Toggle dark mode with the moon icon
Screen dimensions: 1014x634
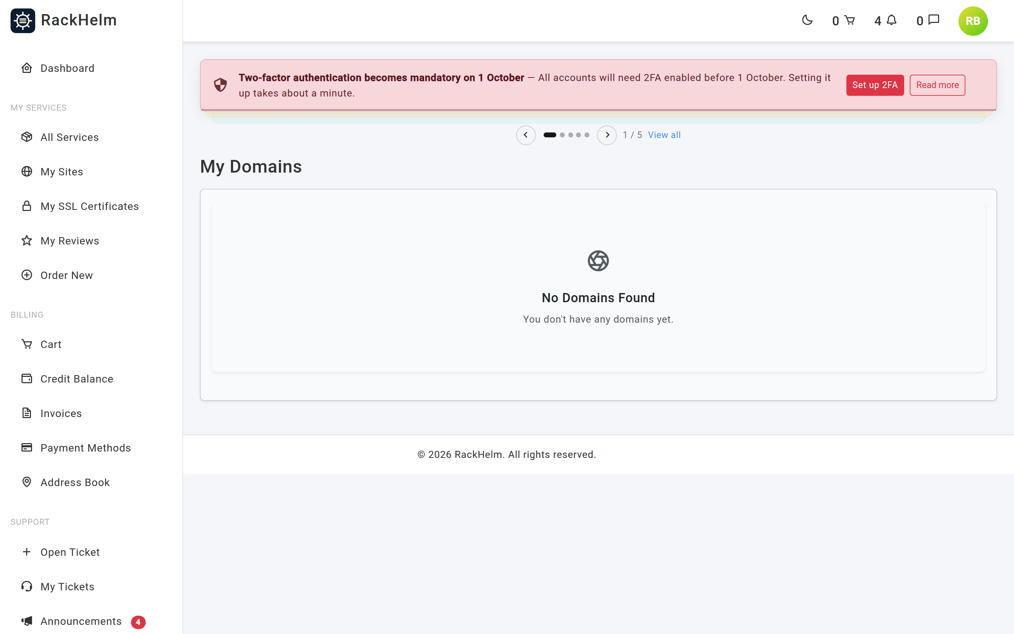807,20
